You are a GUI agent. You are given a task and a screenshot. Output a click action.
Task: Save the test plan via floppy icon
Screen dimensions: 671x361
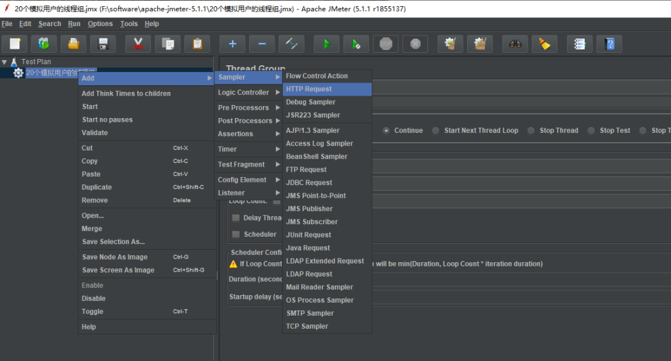click(x=103, y=43)
